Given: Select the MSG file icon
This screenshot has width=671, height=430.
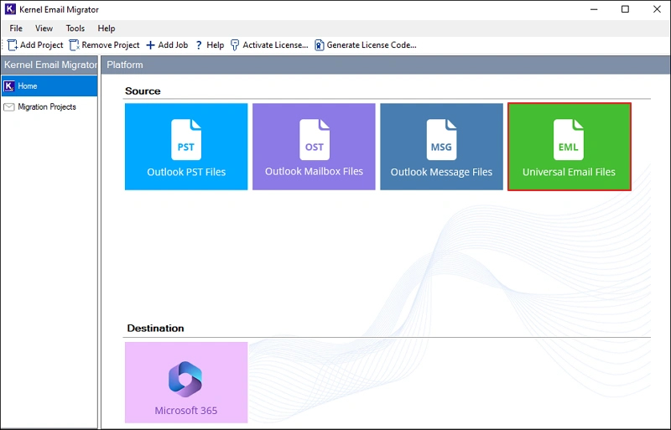Looking at the screenshot, I should point(441,139).
